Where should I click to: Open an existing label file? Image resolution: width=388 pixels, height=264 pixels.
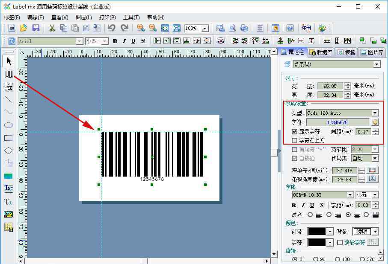coord(24,28)
